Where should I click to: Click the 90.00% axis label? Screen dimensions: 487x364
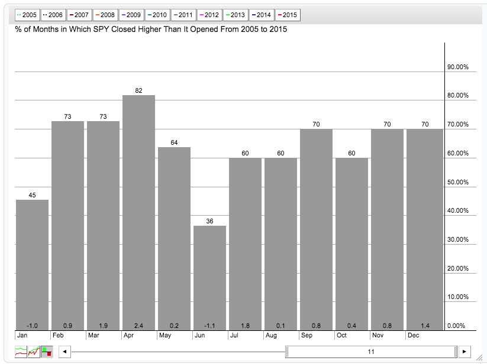tap(458, 67)
